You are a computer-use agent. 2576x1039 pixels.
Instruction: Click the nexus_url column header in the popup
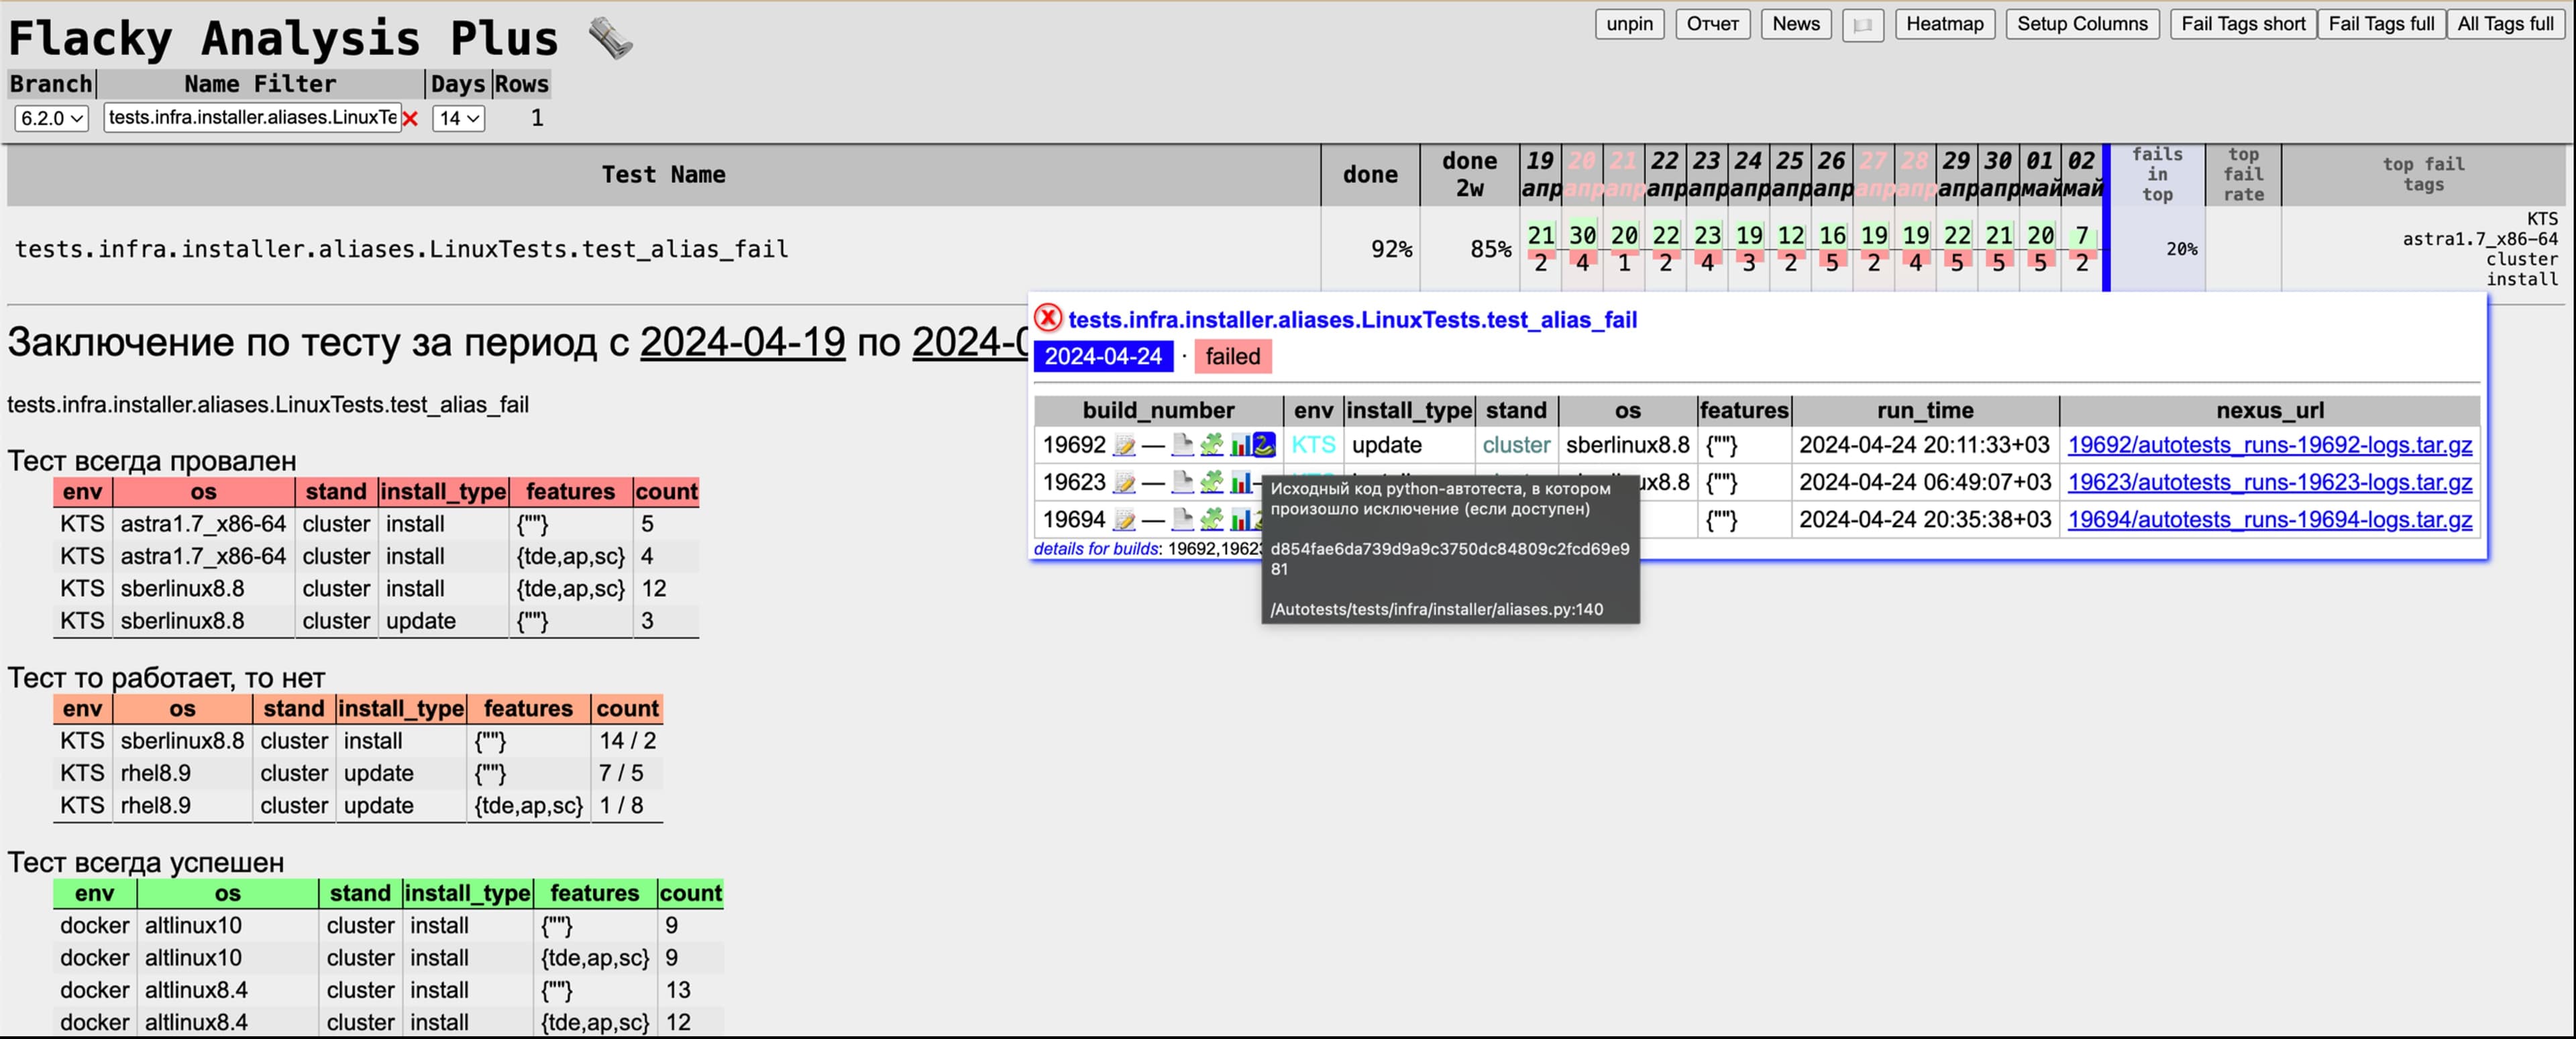(x=2269, y=410)
